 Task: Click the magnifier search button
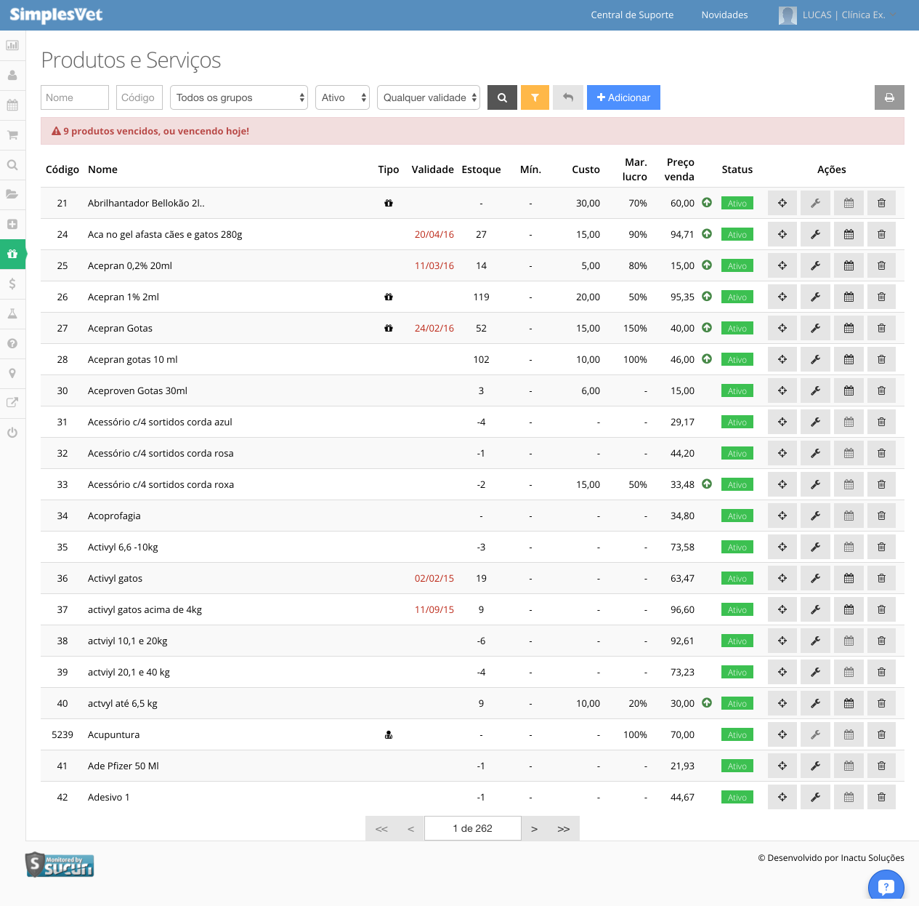(502, 97)
